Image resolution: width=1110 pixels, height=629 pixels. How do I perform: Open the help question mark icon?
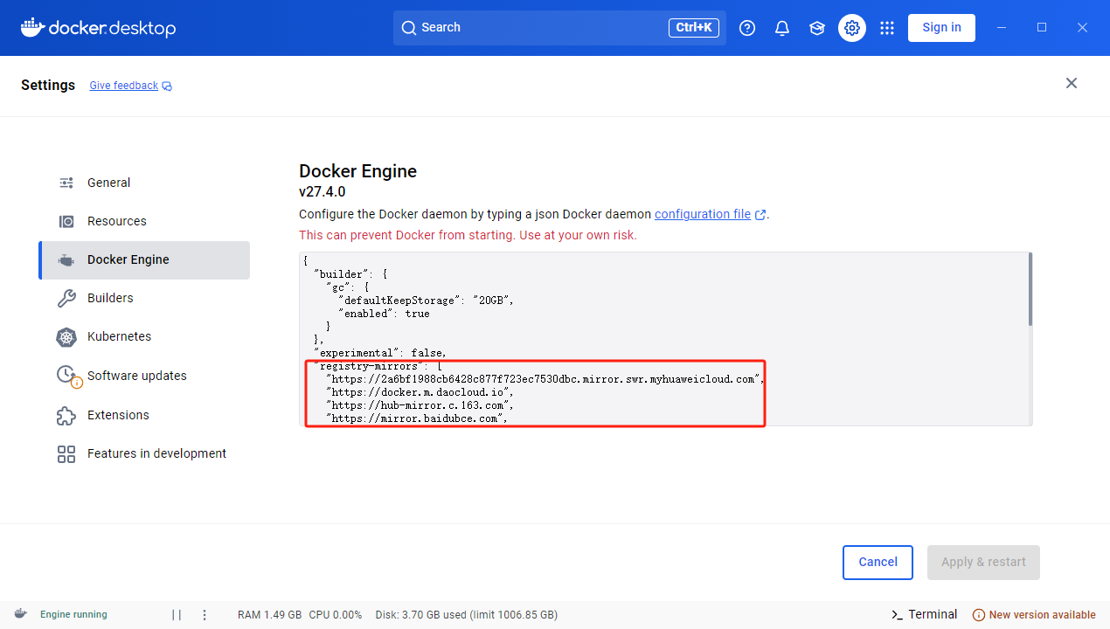coord(747,28)
